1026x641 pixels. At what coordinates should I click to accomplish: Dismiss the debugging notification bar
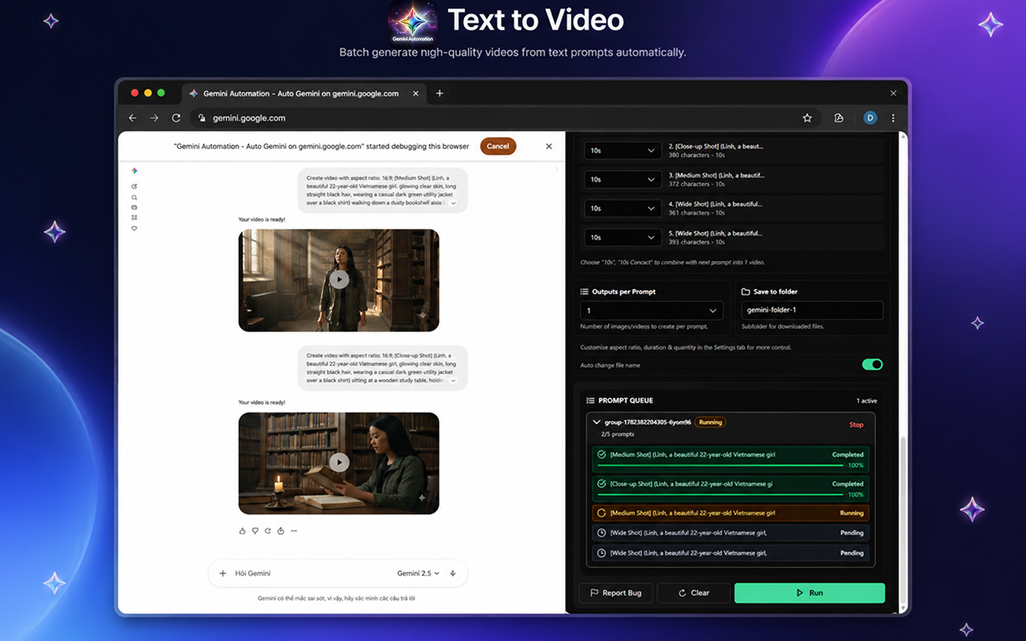point(549,146)
